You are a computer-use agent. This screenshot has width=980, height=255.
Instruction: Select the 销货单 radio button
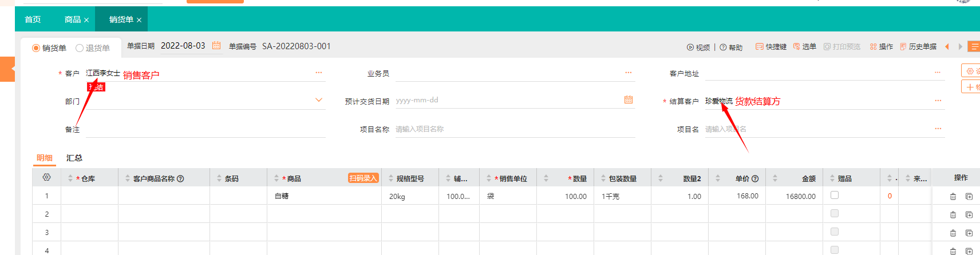coord(36,48)
